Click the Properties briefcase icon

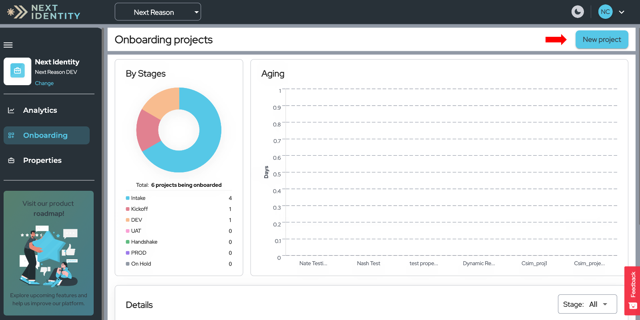(11, 160)
